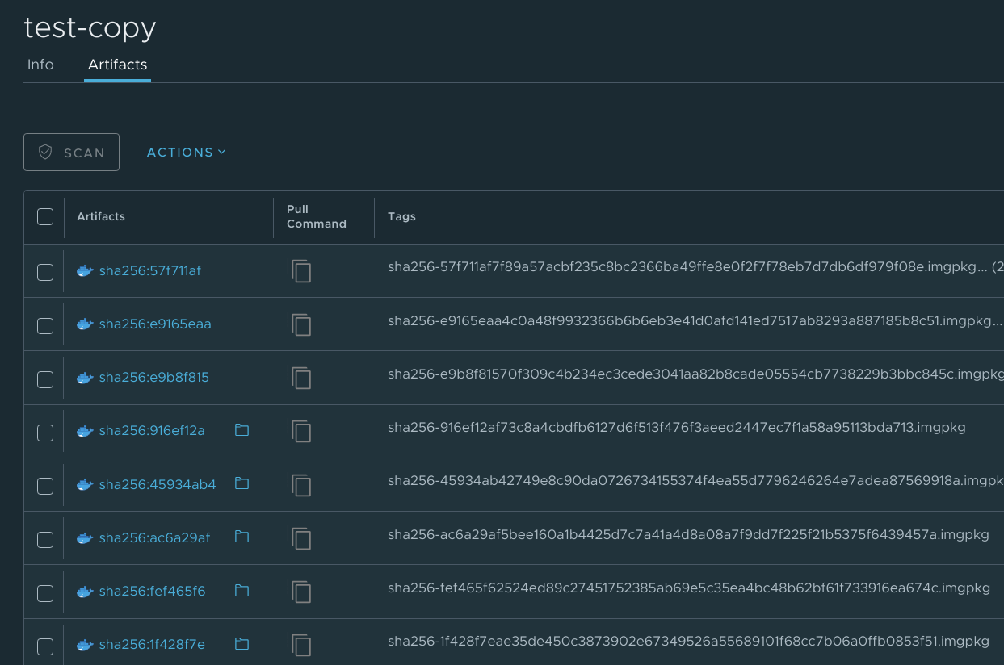The width and height of the screenshot is (1004, 665).
Task: Switch to the Info tab
Action: [x=40, y=65]
